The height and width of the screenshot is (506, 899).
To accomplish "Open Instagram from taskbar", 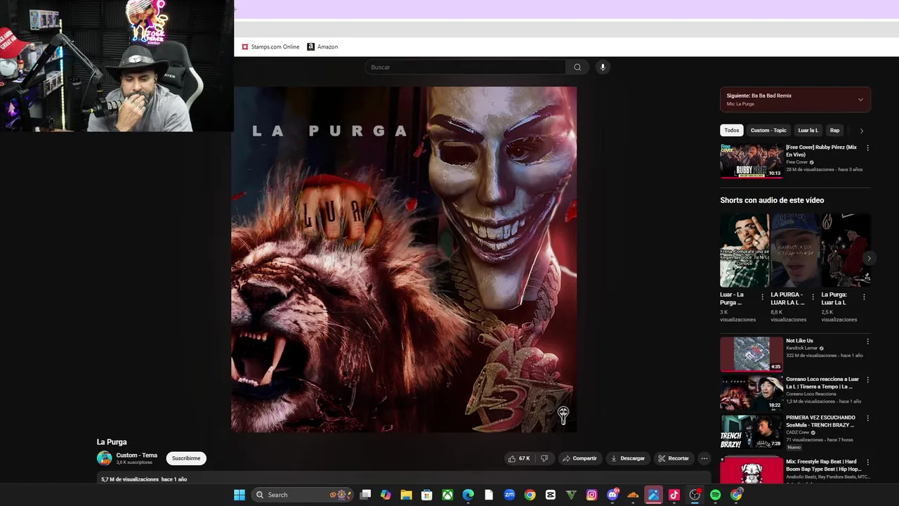I will click(591, 495).
